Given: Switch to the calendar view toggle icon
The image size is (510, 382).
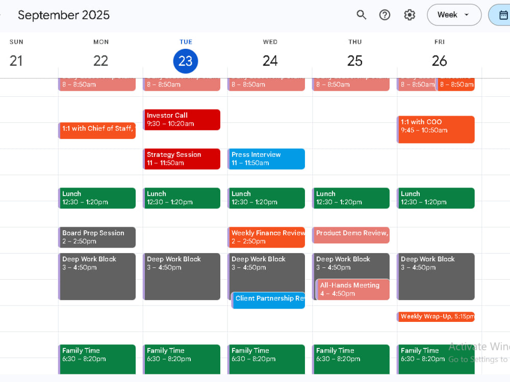Looking at the screenshot, I should point(502,15).
